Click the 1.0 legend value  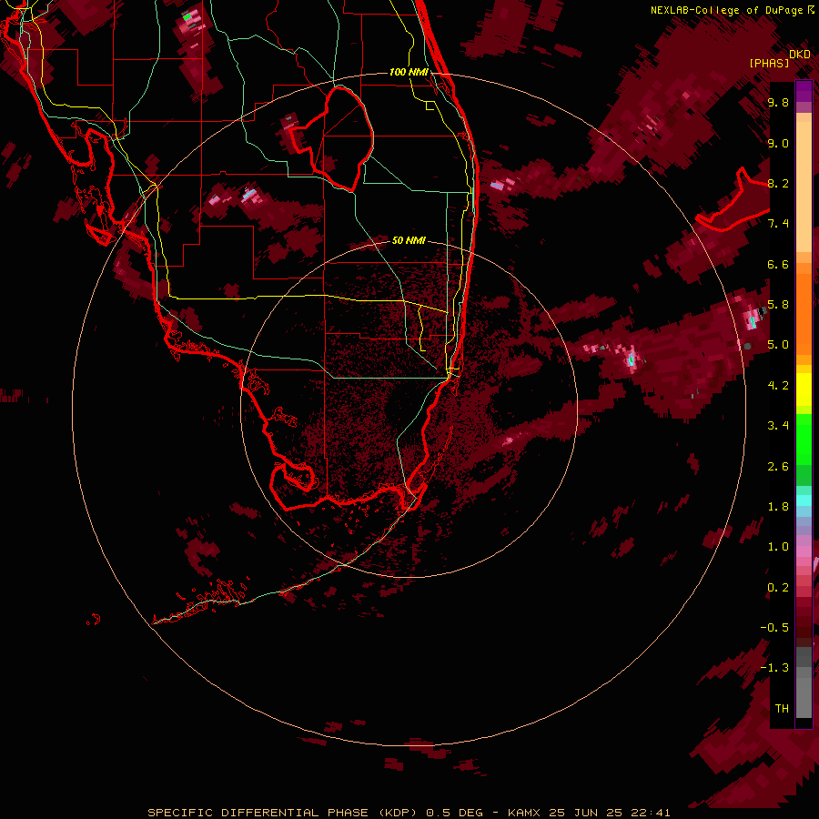pyautogui.click(x=778, y=547)
